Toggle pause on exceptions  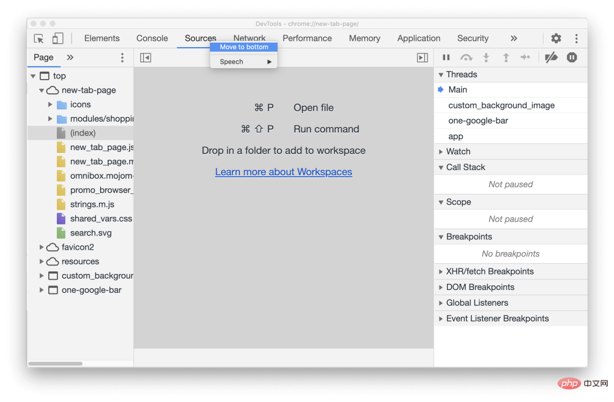pyautogui.click(x=572, y=57)
